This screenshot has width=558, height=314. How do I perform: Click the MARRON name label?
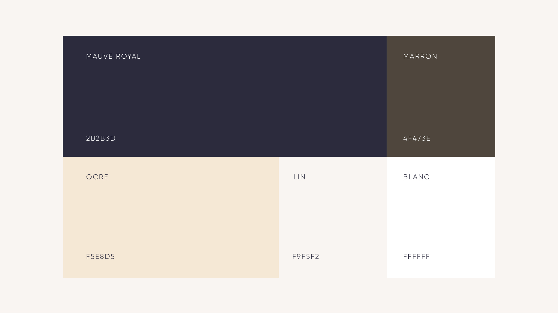click(x=420, y=57)
